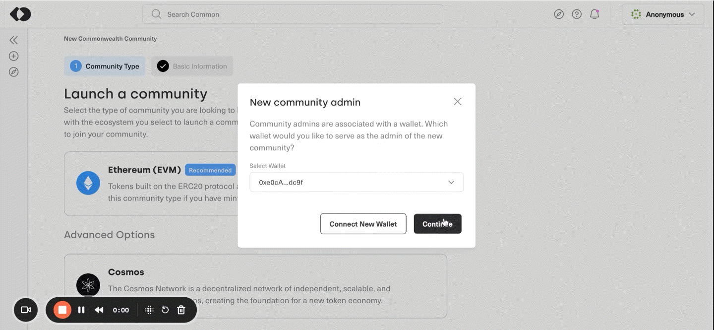Select the Ethereum (EVM) heading
This screenshot has width=714, height=330.
point(145,170)
